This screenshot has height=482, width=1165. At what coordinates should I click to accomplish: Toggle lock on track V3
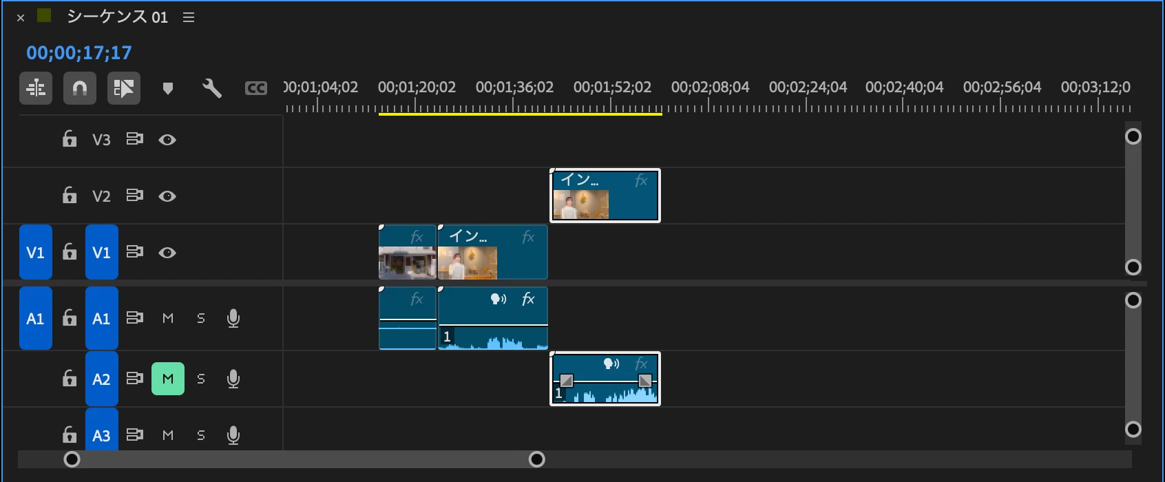[70, 139]
